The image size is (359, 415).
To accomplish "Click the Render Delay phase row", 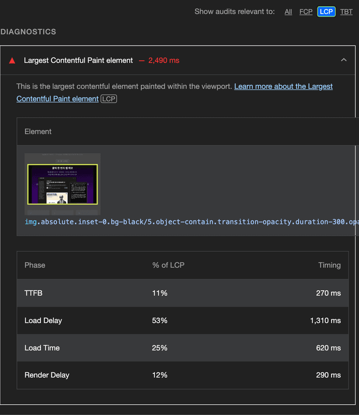I will [x=183, y=375].
